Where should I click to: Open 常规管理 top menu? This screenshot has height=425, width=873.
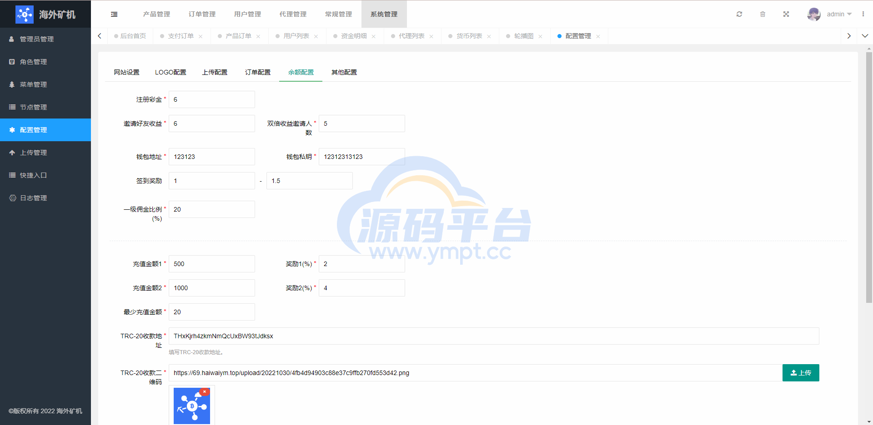coord(338,14)
